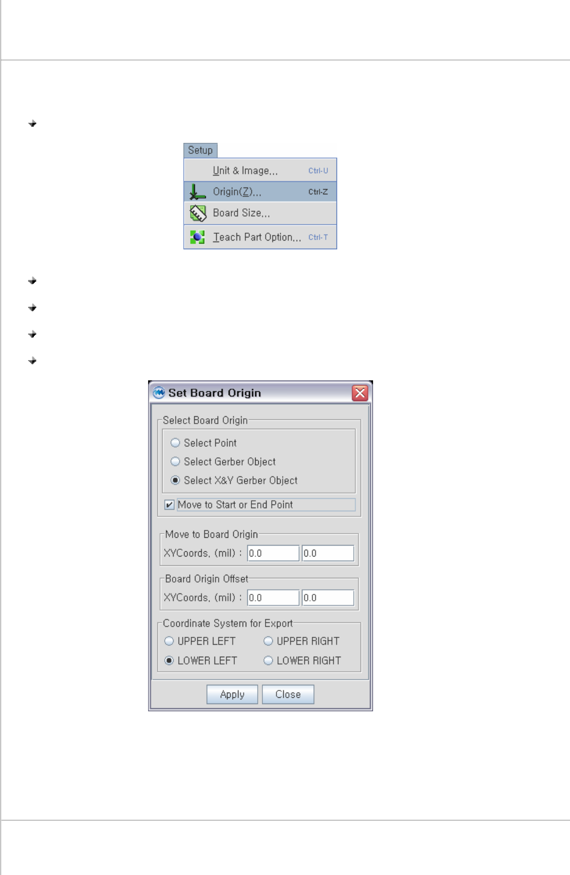Click the Board Size ruler icon
The height and width of the screenshot is (875, 570).
197,213
